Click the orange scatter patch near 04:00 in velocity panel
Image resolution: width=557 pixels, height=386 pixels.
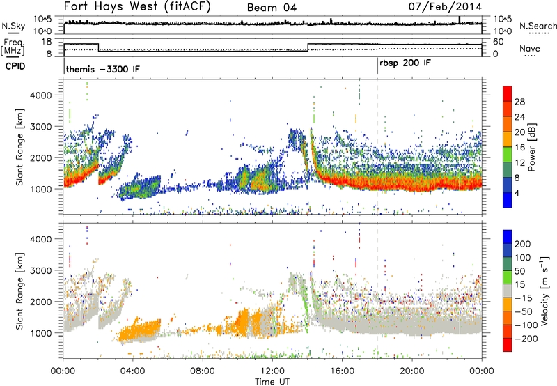click(x=139, y=330)
